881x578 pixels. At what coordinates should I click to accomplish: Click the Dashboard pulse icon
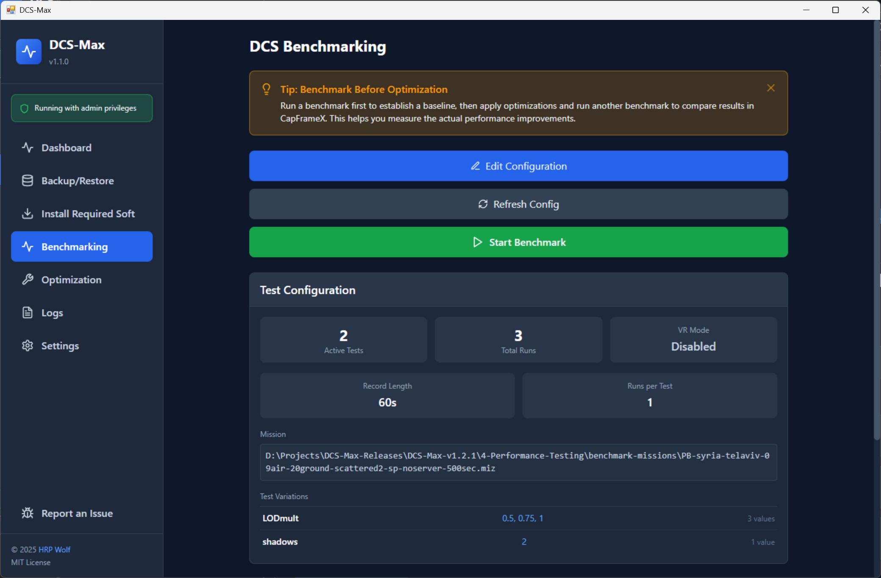click(x=28, y=148)
